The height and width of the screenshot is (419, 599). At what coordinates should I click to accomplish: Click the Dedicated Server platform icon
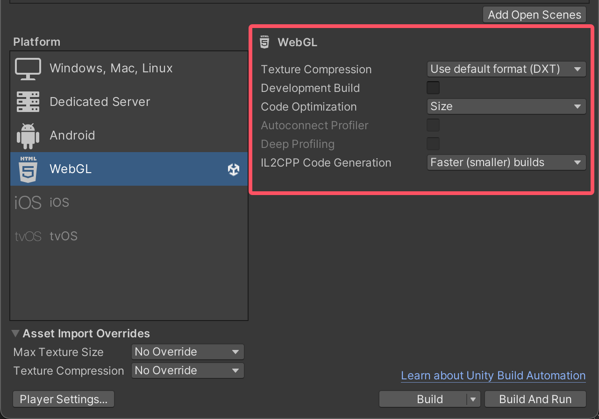click(28, 102)
